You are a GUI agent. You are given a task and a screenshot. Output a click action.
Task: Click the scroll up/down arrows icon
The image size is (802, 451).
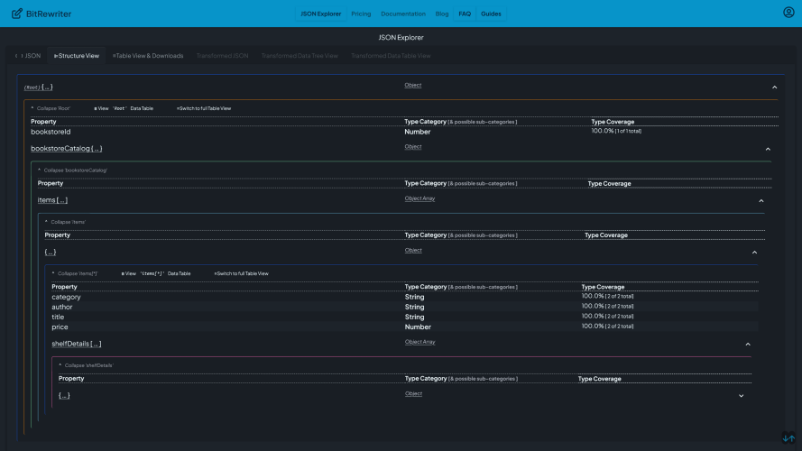tap(788, 438)
